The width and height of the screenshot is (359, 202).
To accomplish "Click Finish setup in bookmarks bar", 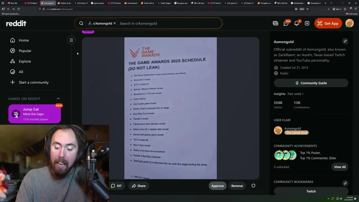I will click(352, 14).
